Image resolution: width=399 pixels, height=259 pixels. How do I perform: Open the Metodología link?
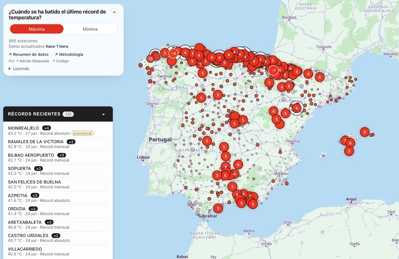(69, 54)
